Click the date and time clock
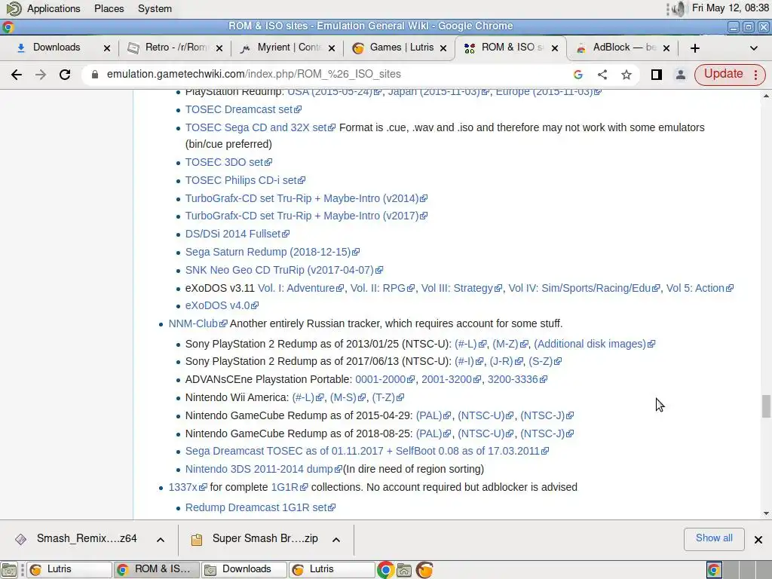772x579 pixels. click(730, 8)
